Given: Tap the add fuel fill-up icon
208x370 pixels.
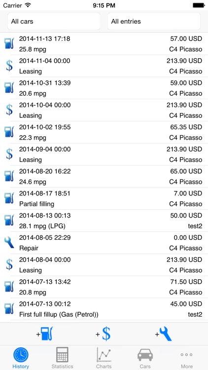Looking at the screenshot, I should pyautogui.click(x=44, y=333).
